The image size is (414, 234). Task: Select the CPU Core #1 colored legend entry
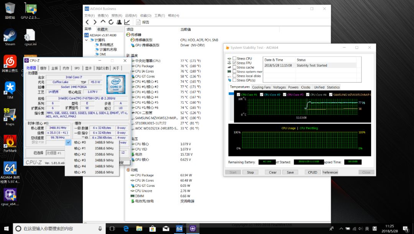[x=249, y=94]
